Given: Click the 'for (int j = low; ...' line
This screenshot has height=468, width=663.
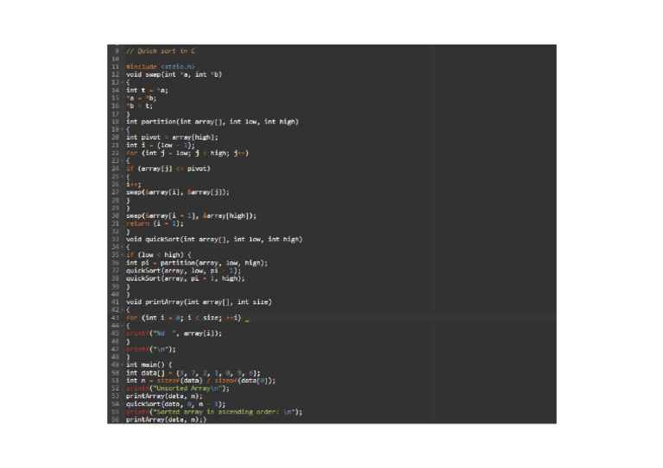Looking at the screenshot, I should click(187, 153).
